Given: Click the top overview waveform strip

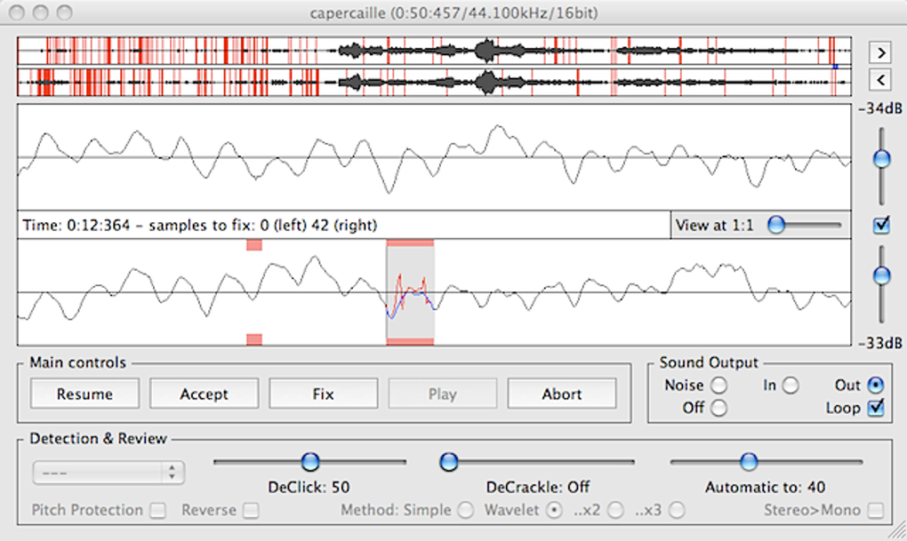Looking at the screenshot, I should (x=434, y=52).
